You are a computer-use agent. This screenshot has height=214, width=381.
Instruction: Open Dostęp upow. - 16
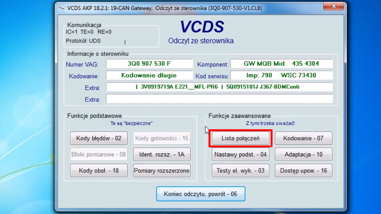(303, 171)
